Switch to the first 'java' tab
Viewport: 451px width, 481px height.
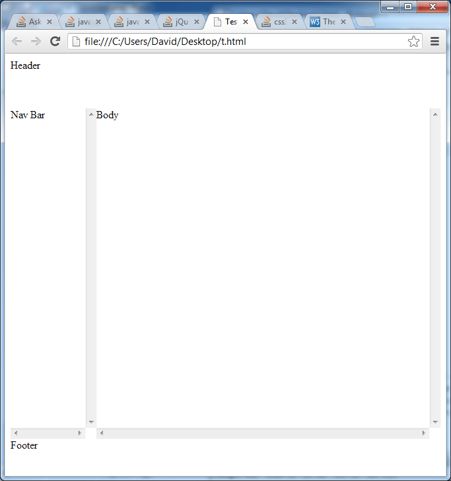tap(83, 22)
